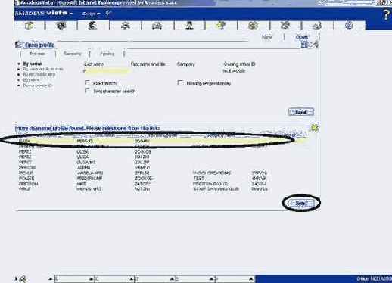The width and height of the screenshot is (392, 283).
Task: Open the globe icon toolbar tab
Action: click(349, 26)
